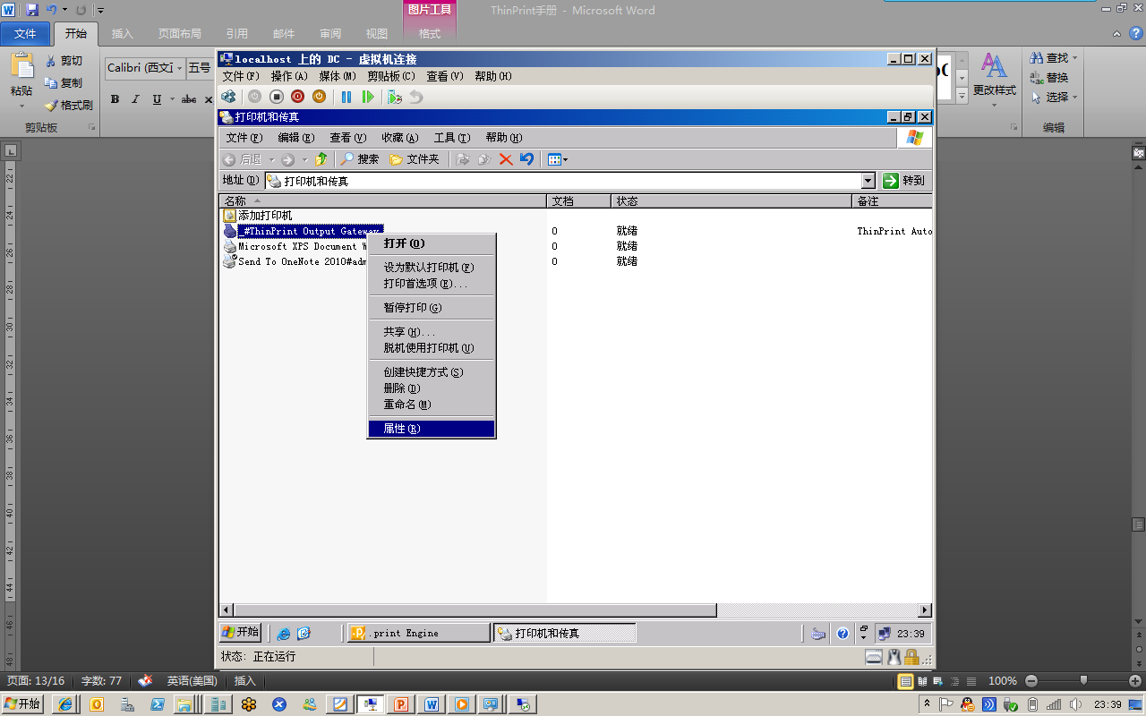The width and height of the screenshot is (1146, 716).
Task: Toggle the 插入 insert mode in Word status bar
Action: click(244, 681)
